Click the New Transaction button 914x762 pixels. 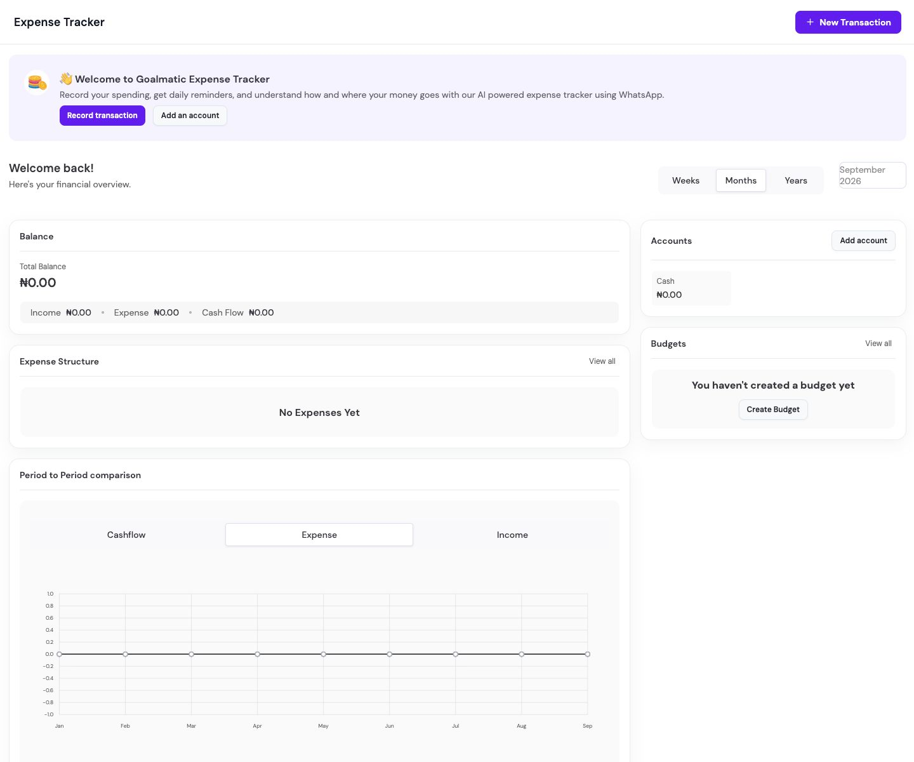pos(848,22)
